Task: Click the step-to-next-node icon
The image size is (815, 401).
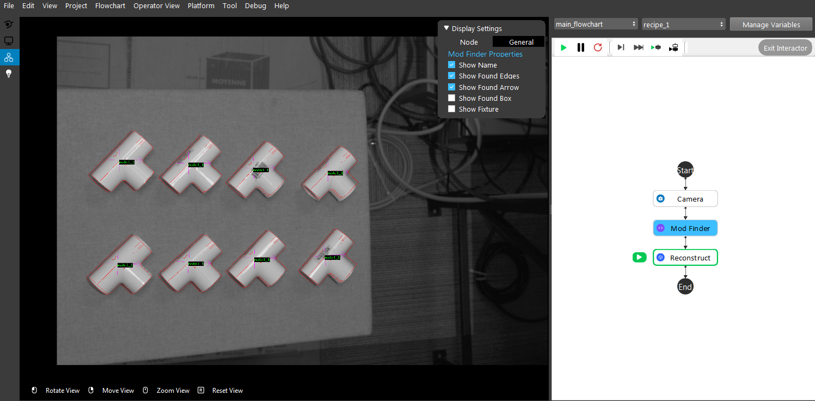Action: coord(621,48)
